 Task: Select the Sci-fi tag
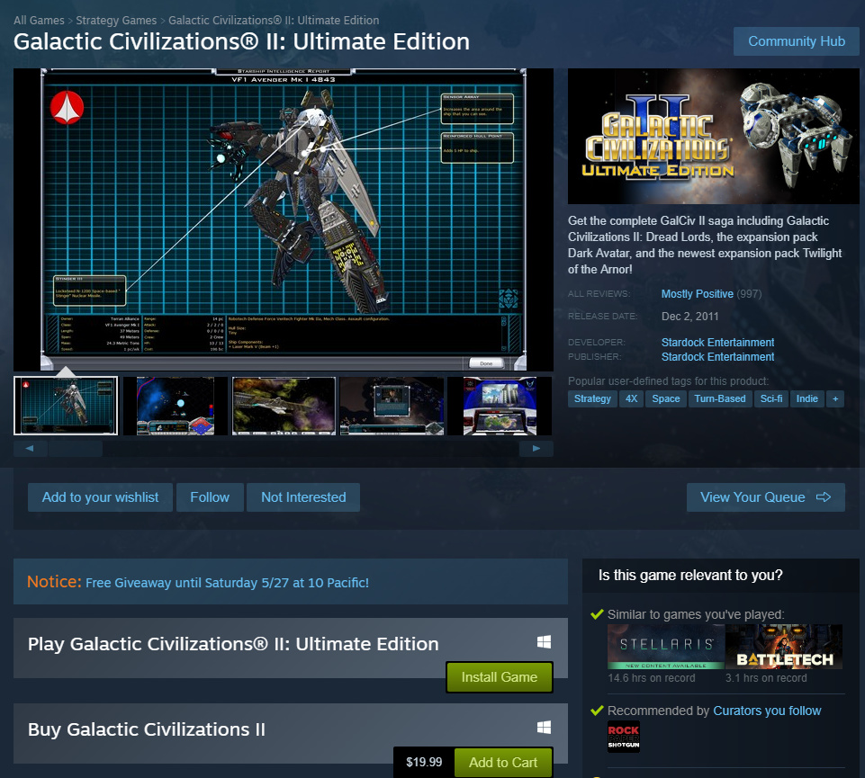coord(771,398)
